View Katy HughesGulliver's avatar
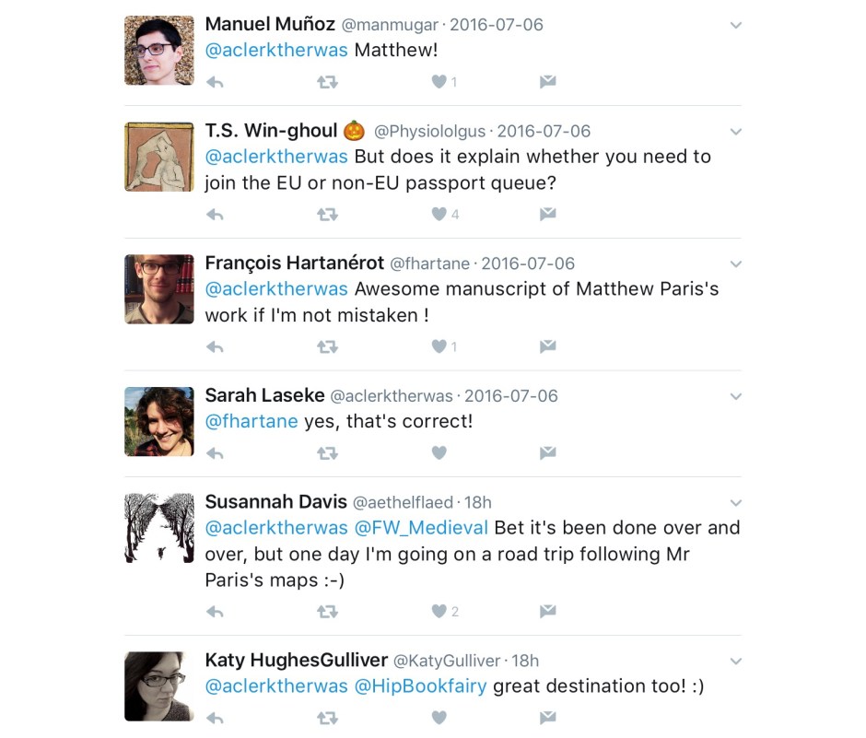This screenshot has width=866, height=738. (159, 686)
